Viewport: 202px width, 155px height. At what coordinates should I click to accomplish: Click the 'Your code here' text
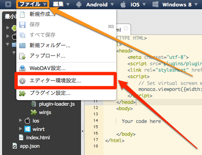[x=141, y=121]
